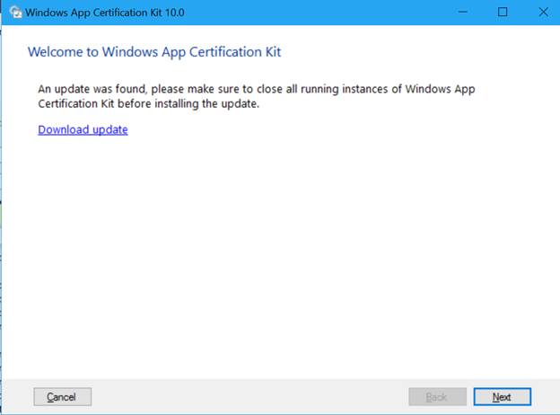Click the gray footer bar between Cancel and Back
The image size is (560, 415).
(x=251, y=396)
